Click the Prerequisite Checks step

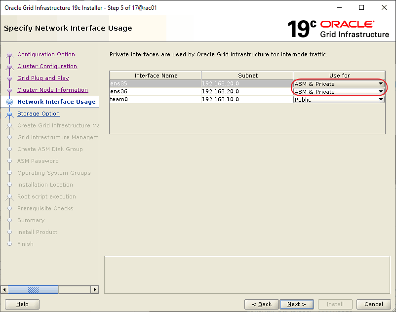click(45, 208)
